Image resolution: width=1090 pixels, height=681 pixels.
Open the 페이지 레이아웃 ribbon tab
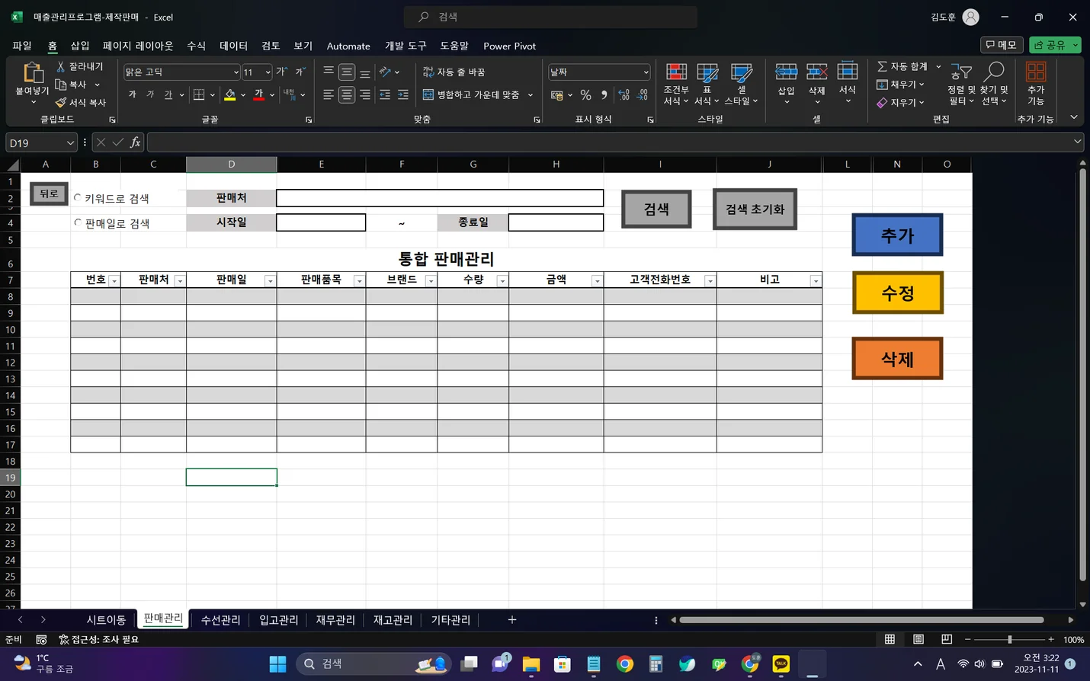coord(138,46)
